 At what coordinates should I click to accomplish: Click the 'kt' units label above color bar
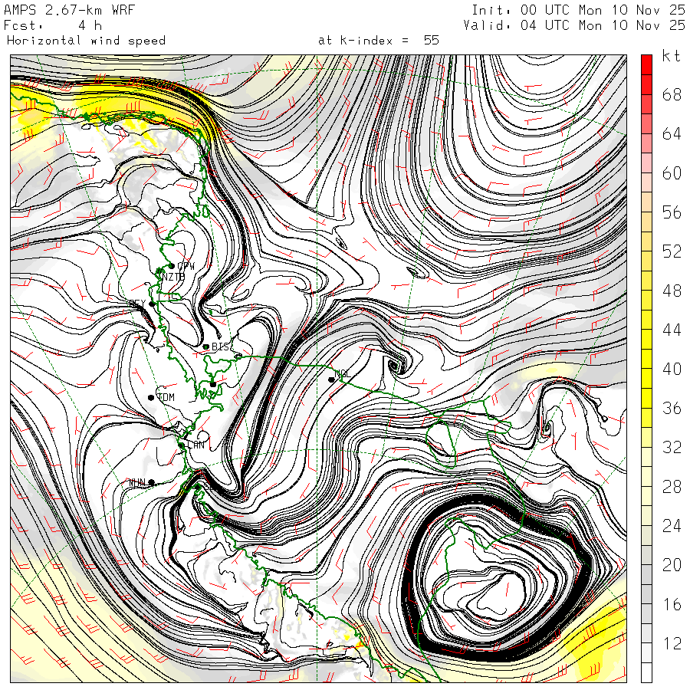(x=672, y=56)
